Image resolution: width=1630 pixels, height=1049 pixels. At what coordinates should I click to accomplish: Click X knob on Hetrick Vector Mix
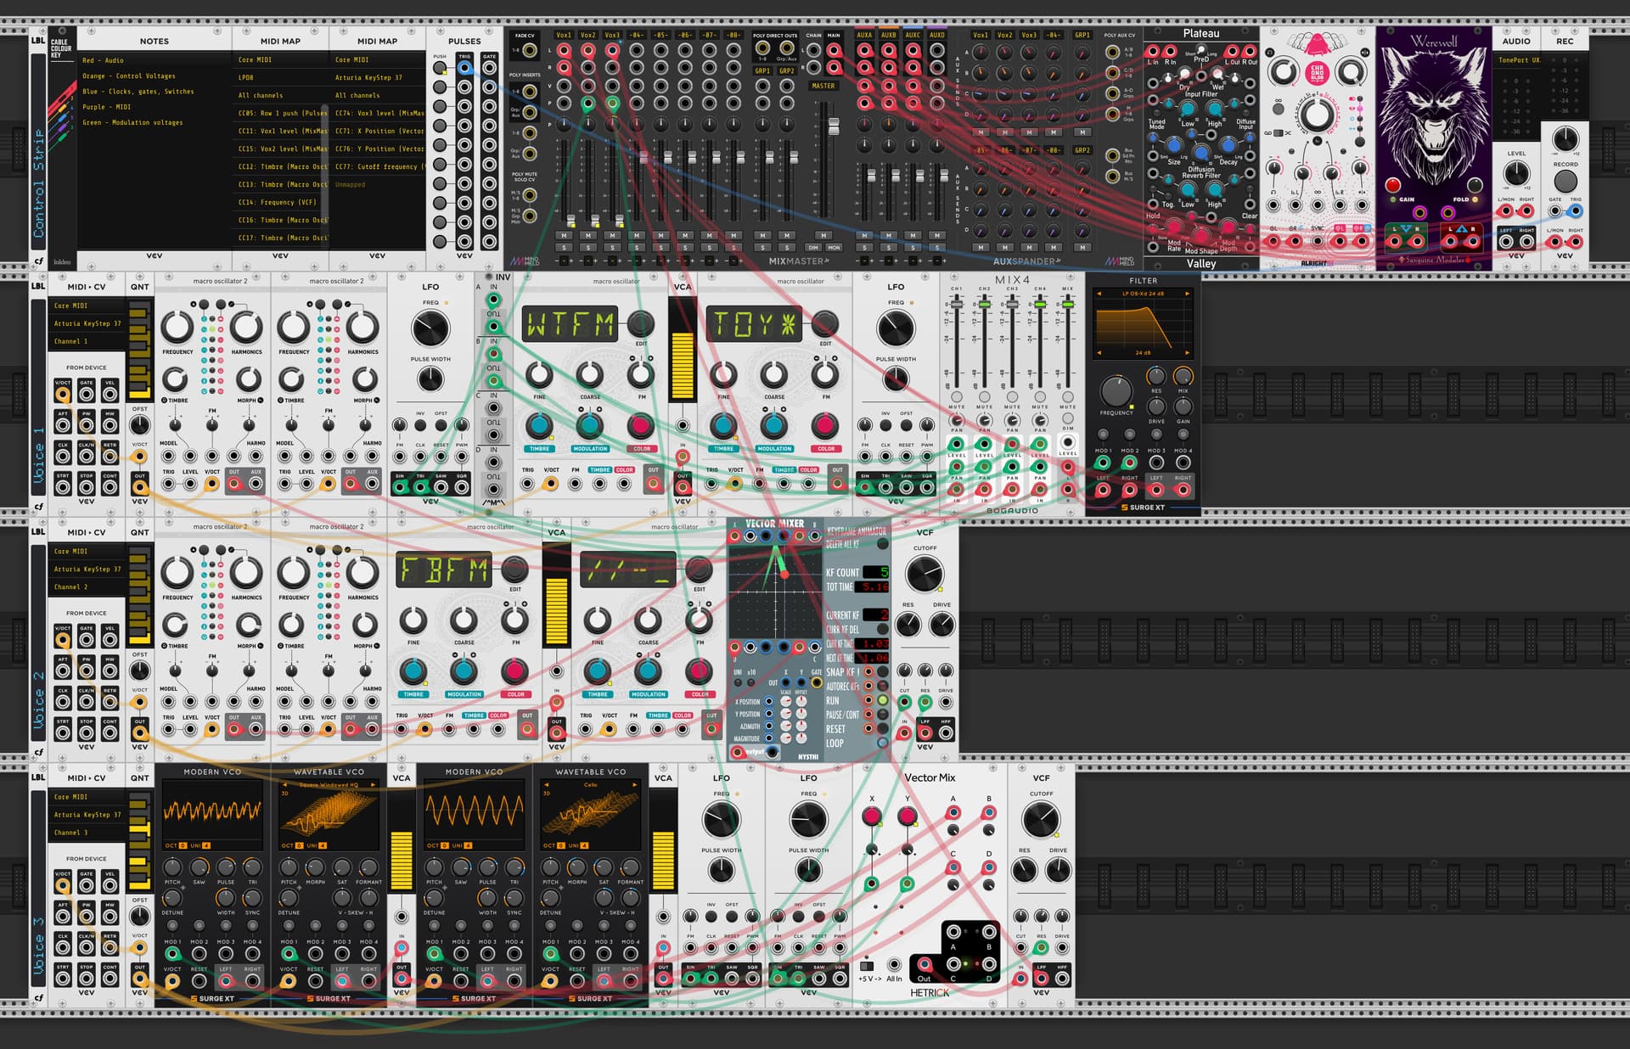[x=871, y=816]
